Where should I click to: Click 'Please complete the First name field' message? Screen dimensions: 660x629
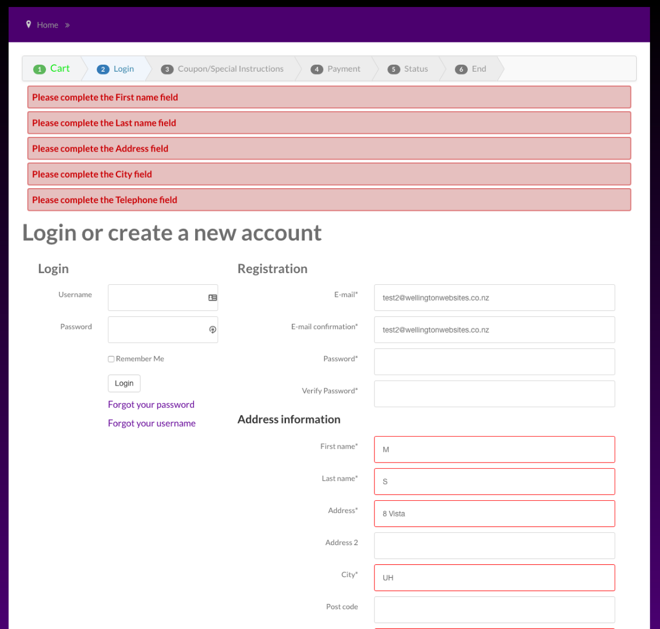click(x=329, y=97)
